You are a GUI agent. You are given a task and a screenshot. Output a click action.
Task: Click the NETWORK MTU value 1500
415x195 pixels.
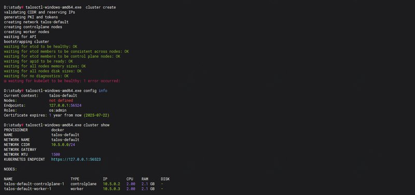(56, 154)
